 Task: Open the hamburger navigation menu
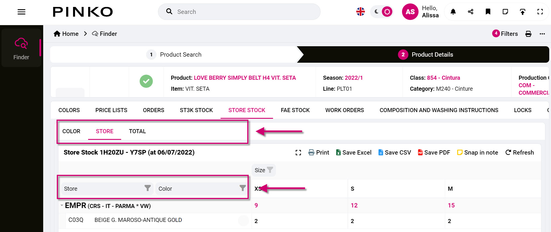tap(21, 12)
